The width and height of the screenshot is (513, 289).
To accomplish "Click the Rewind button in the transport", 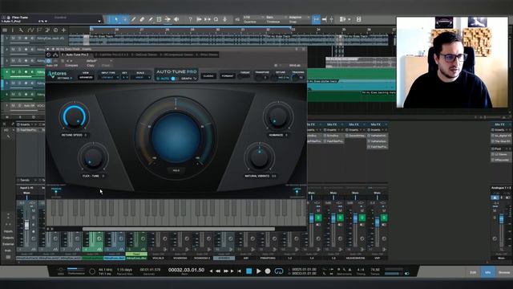I will (218, 271).
